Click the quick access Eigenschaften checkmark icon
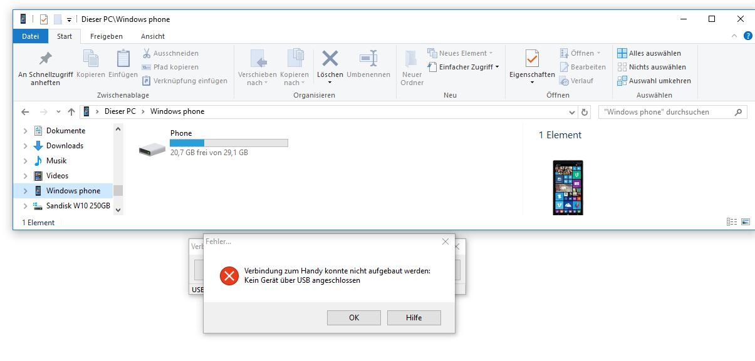The image size is (755, 361). coord(44,19)
